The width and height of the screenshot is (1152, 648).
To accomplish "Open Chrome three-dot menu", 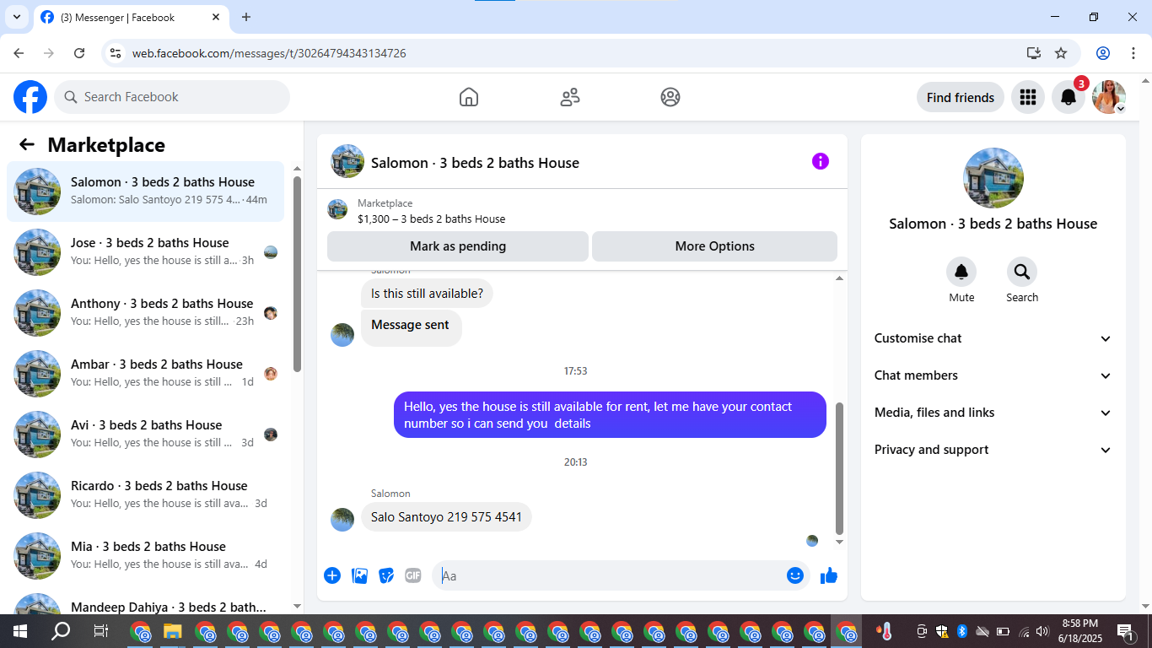I will coord(1132,53).
